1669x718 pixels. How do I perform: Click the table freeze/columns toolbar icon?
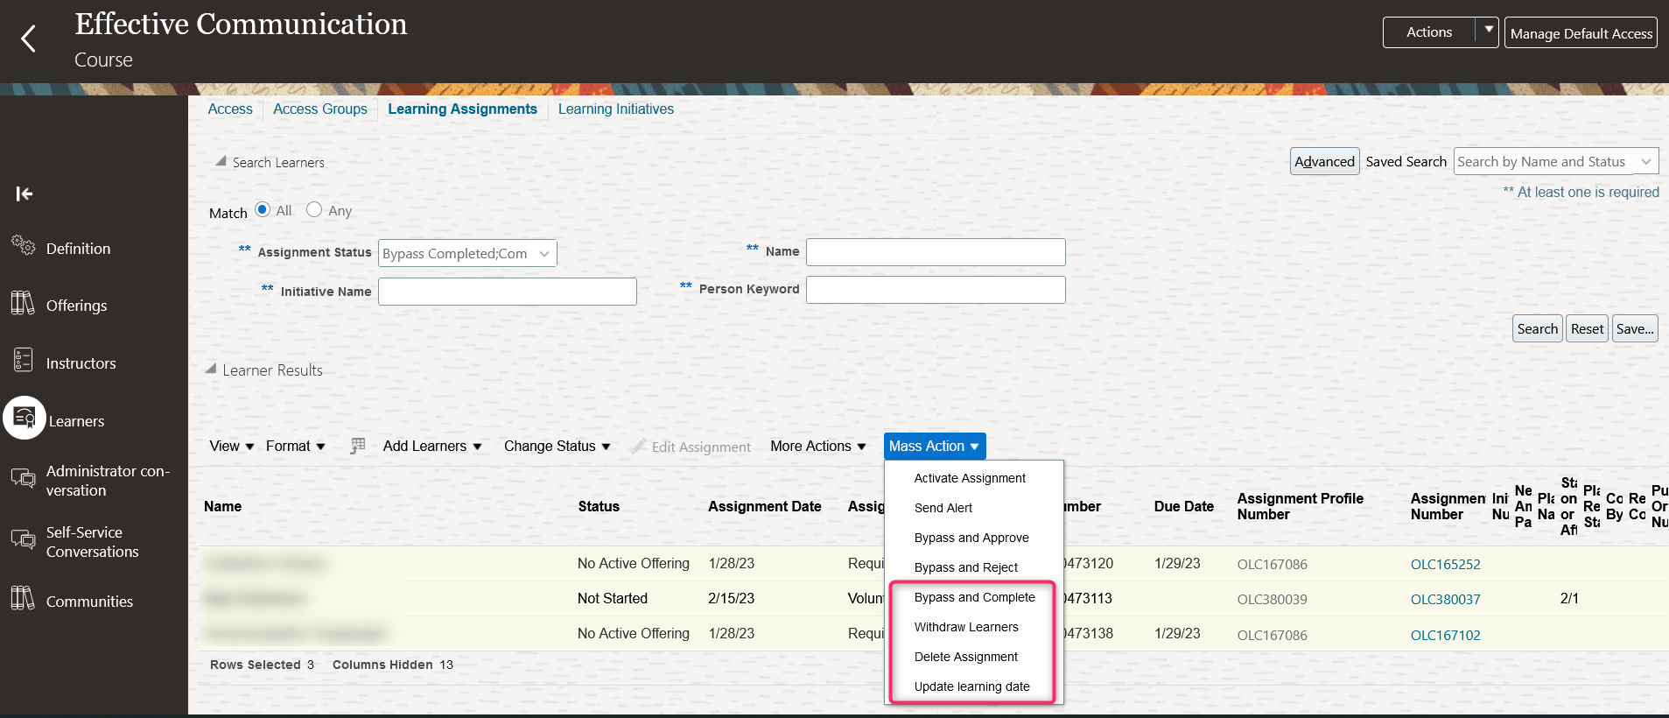click(x=357, y=446)
